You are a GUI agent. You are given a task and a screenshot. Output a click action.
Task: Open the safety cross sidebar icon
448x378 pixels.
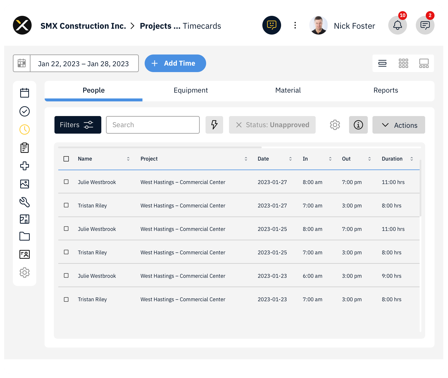[x=25, y=166]
